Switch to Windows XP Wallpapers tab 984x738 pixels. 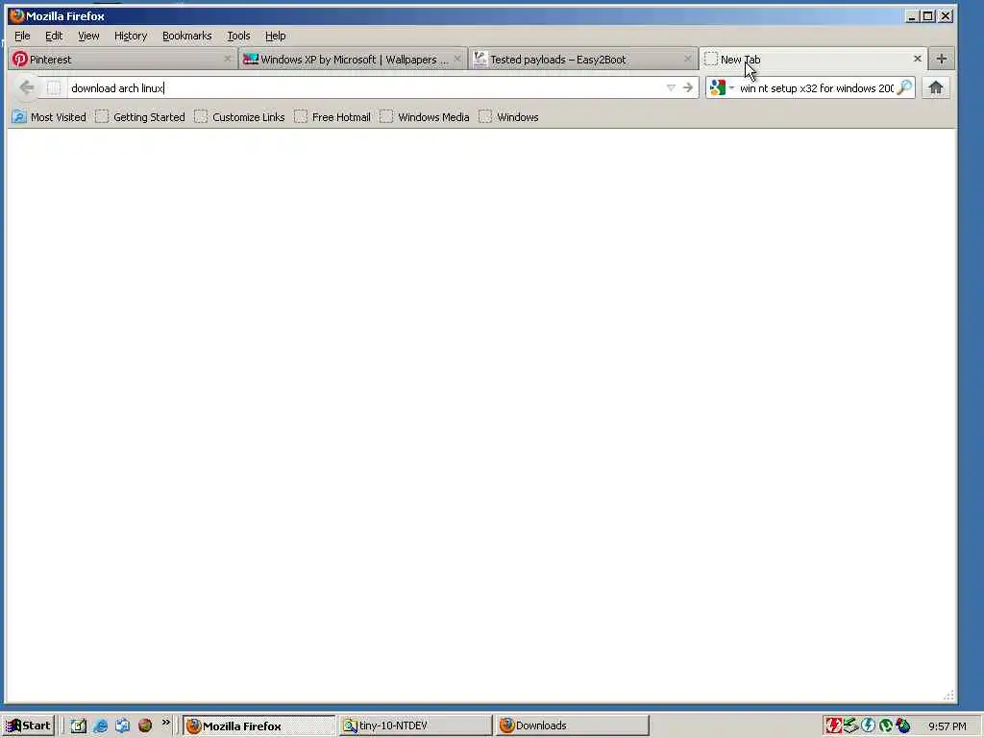coord(353,59)
